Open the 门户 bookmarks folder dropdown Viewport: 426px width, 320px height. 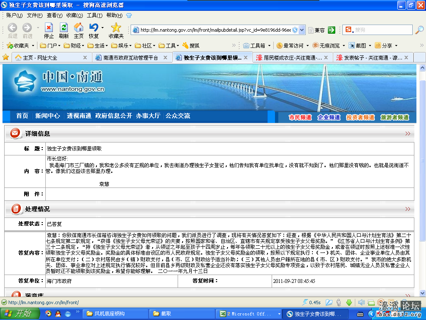click(x=50, y=45)
